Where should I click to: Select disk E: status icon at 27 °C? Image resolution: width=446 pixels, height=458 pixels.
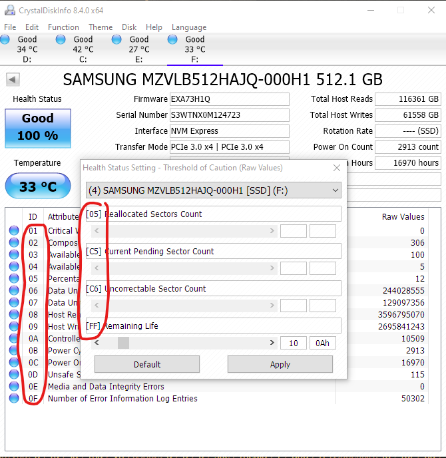pos(116,39)
